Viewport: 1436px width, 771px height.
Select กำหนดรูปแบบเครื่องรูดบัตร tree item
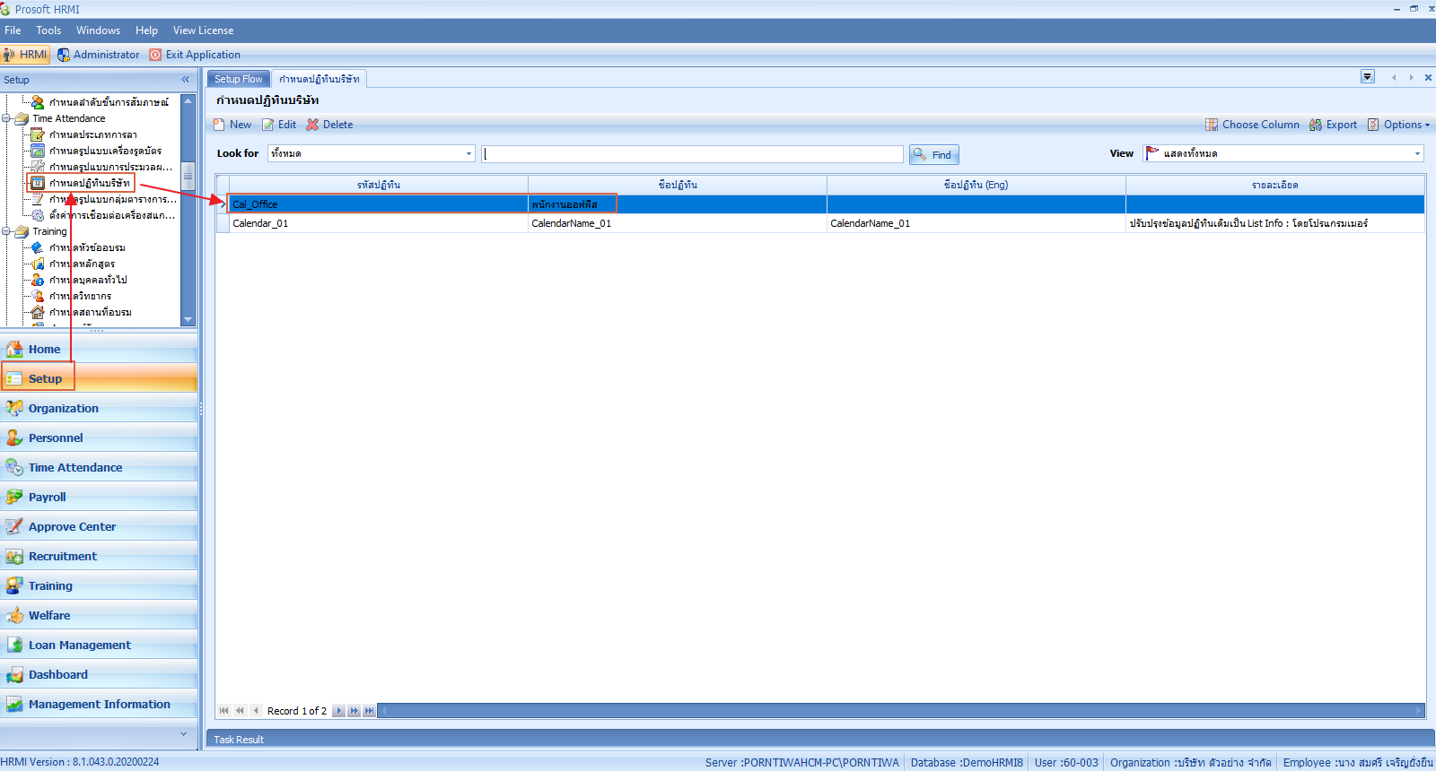(x=105, y=151)
